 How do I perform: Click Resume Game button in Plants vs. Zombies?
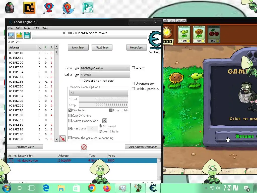pos(236,136)
